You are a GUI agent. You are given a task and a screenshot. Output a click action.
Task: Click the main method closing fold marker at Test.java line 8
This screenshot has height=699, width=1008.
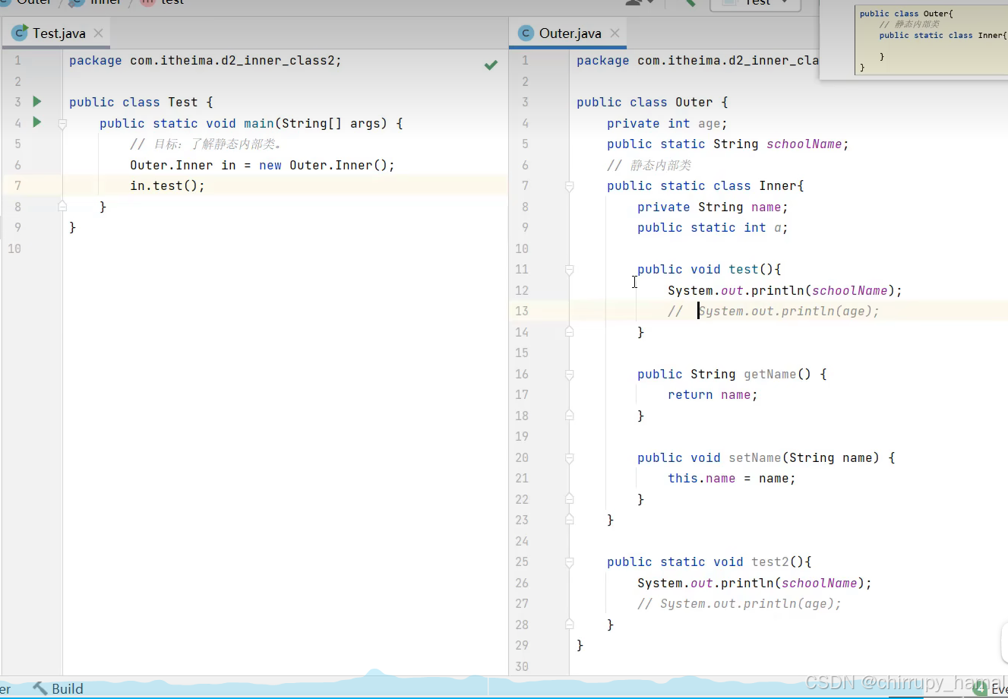[63, 207]
